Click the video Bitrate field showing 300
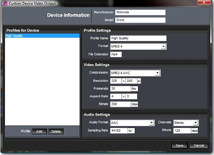Image resolution: width=214 pixels, height=155 pixels. tap(120, 104)
